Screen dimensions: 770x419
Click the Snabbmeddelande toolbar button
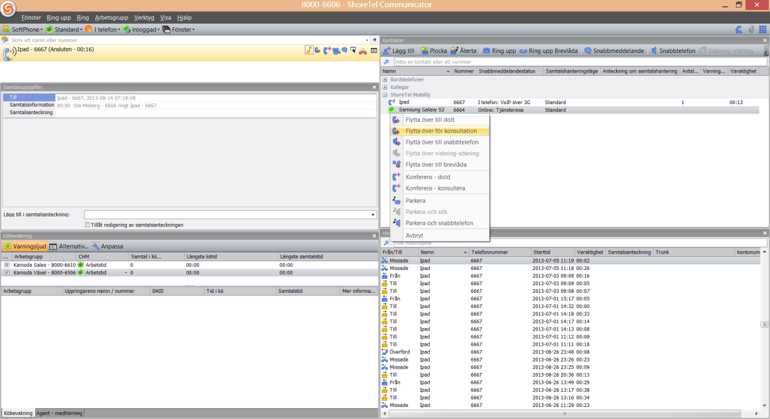coord(614,50)
